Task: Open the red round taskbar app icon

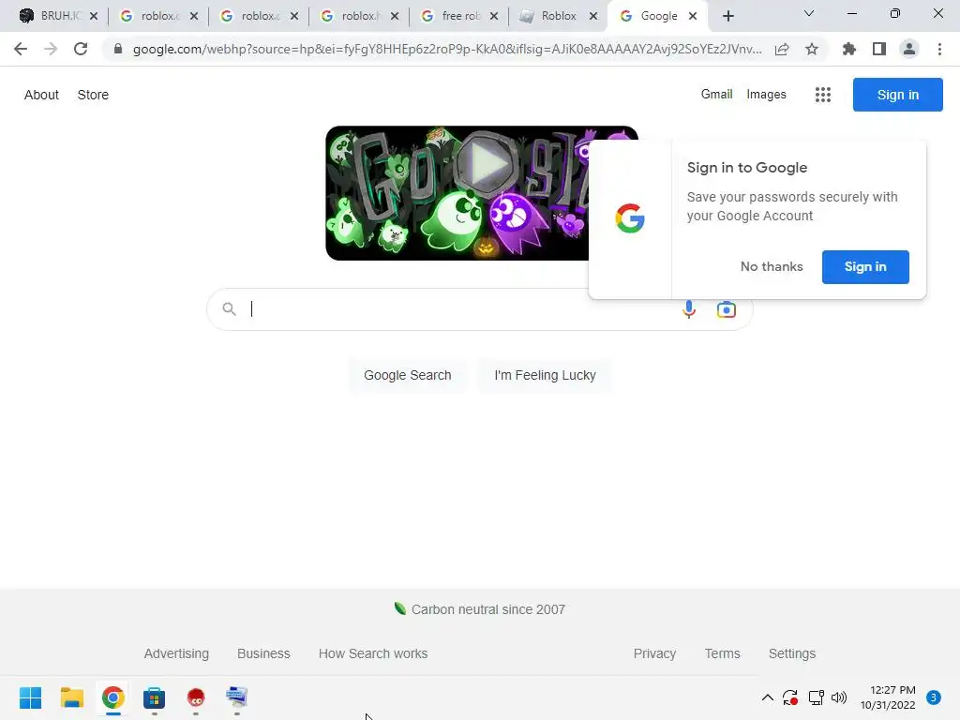Action: point(195,697)
